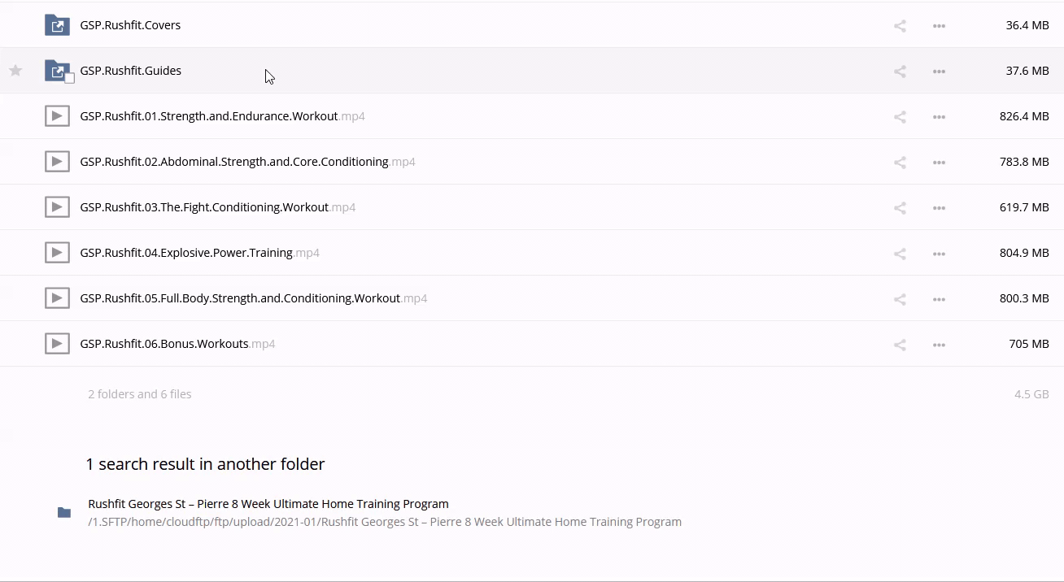Click play icon for 06 Bonus Workouts
1064x582 pixels.
(x=57, y=344)
